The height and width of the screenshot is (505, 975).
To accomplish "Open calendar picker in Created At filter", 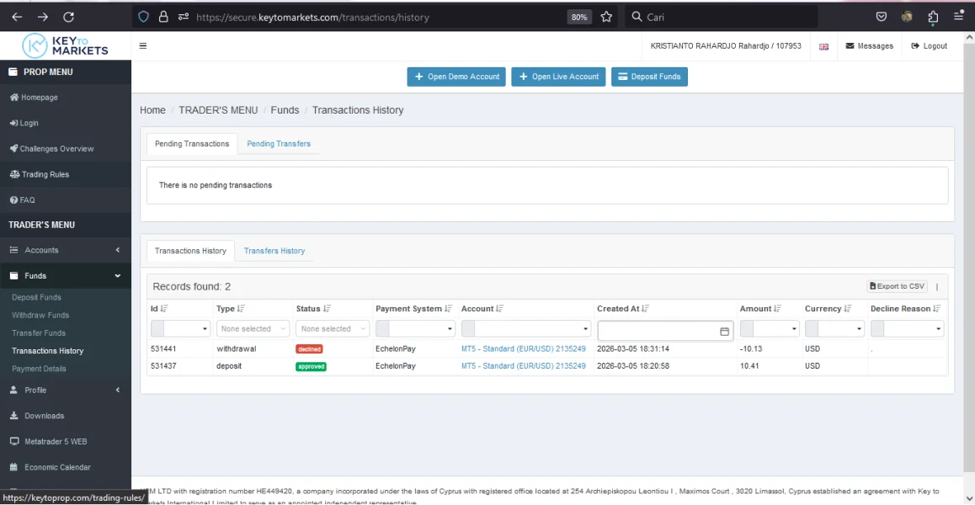I will point(724,331).
